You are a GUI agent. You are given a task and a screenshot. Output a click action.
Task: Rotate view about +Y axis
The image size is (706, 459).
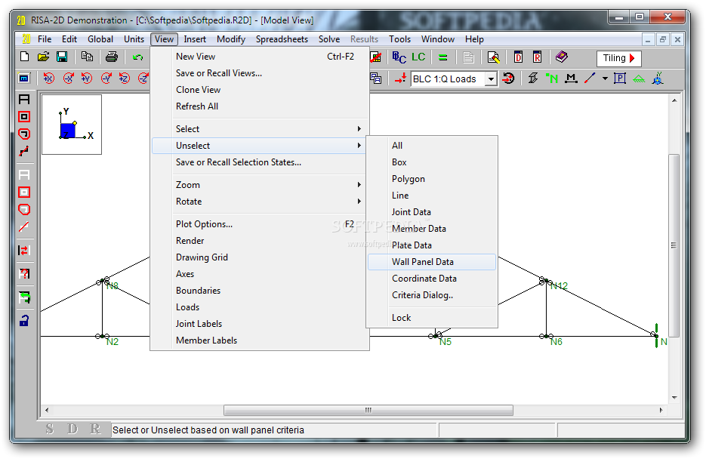pyautogui.click(x=86, y=79)
